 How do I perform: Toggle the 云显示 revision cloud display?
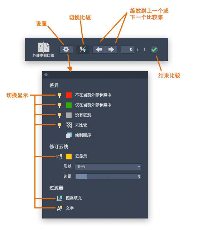point(59,157)
